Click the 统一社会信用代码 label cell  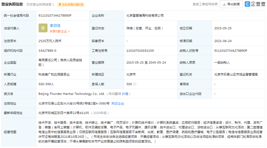click(x=19, y=15)
